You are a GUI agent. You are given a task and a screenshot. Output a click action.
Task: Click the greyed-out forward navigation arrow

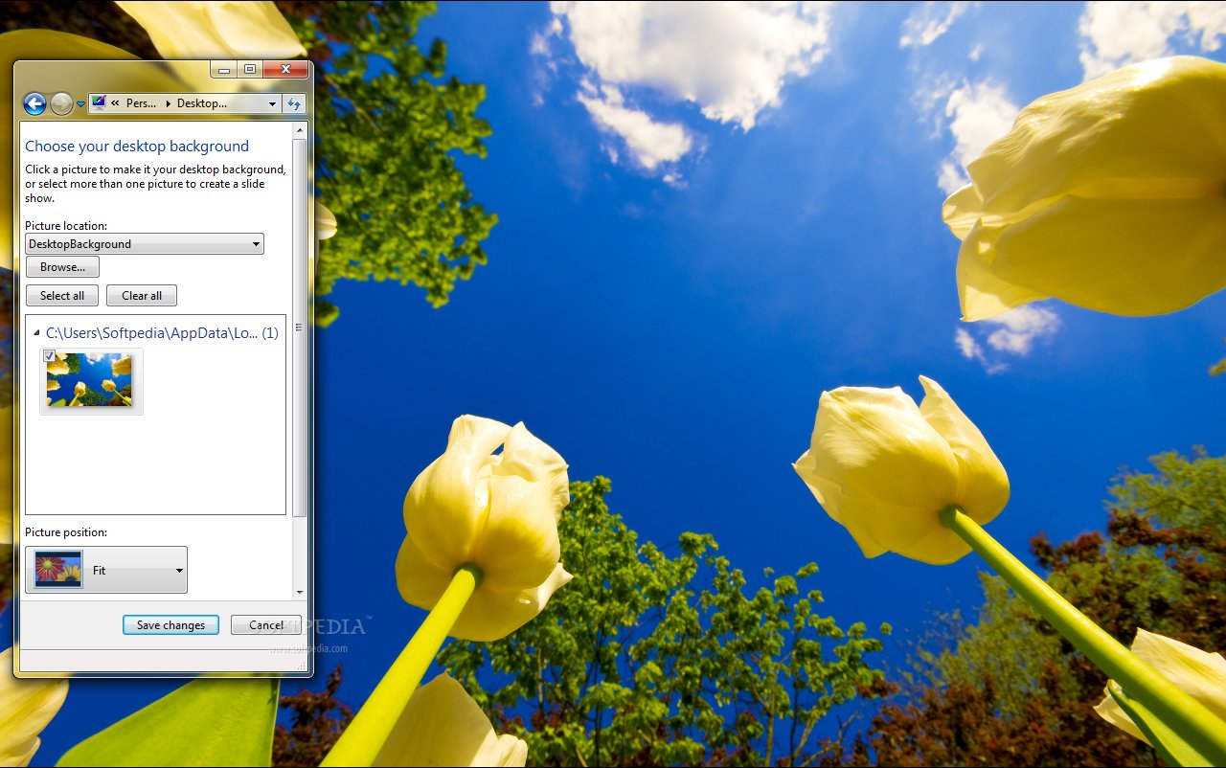pos(61,103)
